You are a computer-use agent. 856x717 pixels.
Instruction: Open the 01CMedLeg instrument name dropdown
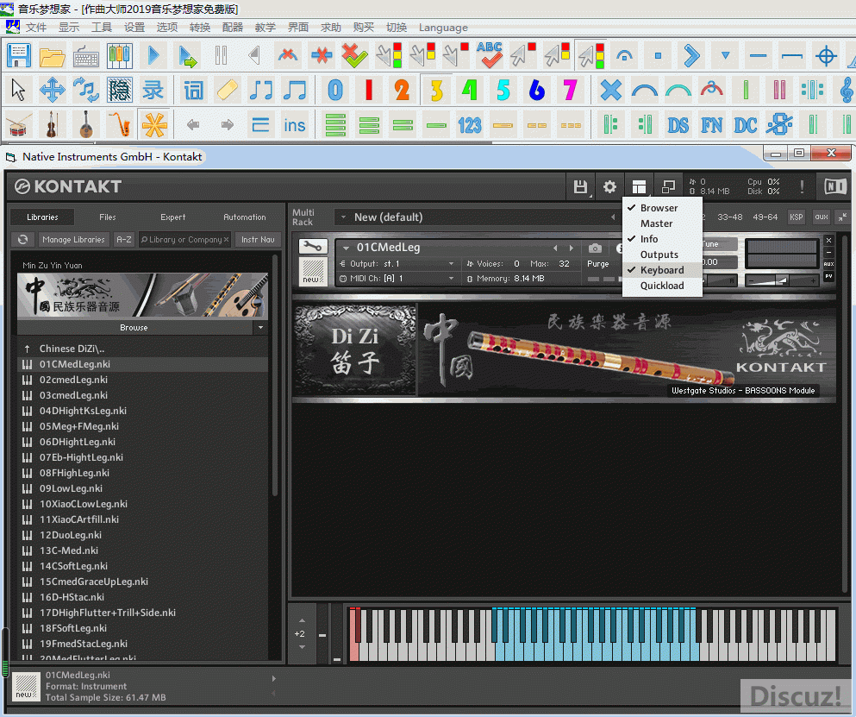coord(346,248)
